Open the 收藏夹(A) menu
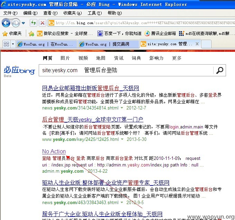Screen dimensions: 235x220 point(72,13)
